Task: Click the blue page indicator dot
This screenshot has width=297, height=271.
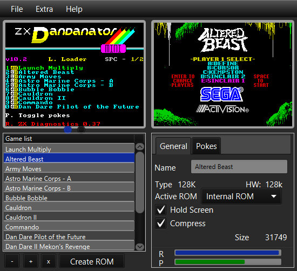Action: coord(68,130)
